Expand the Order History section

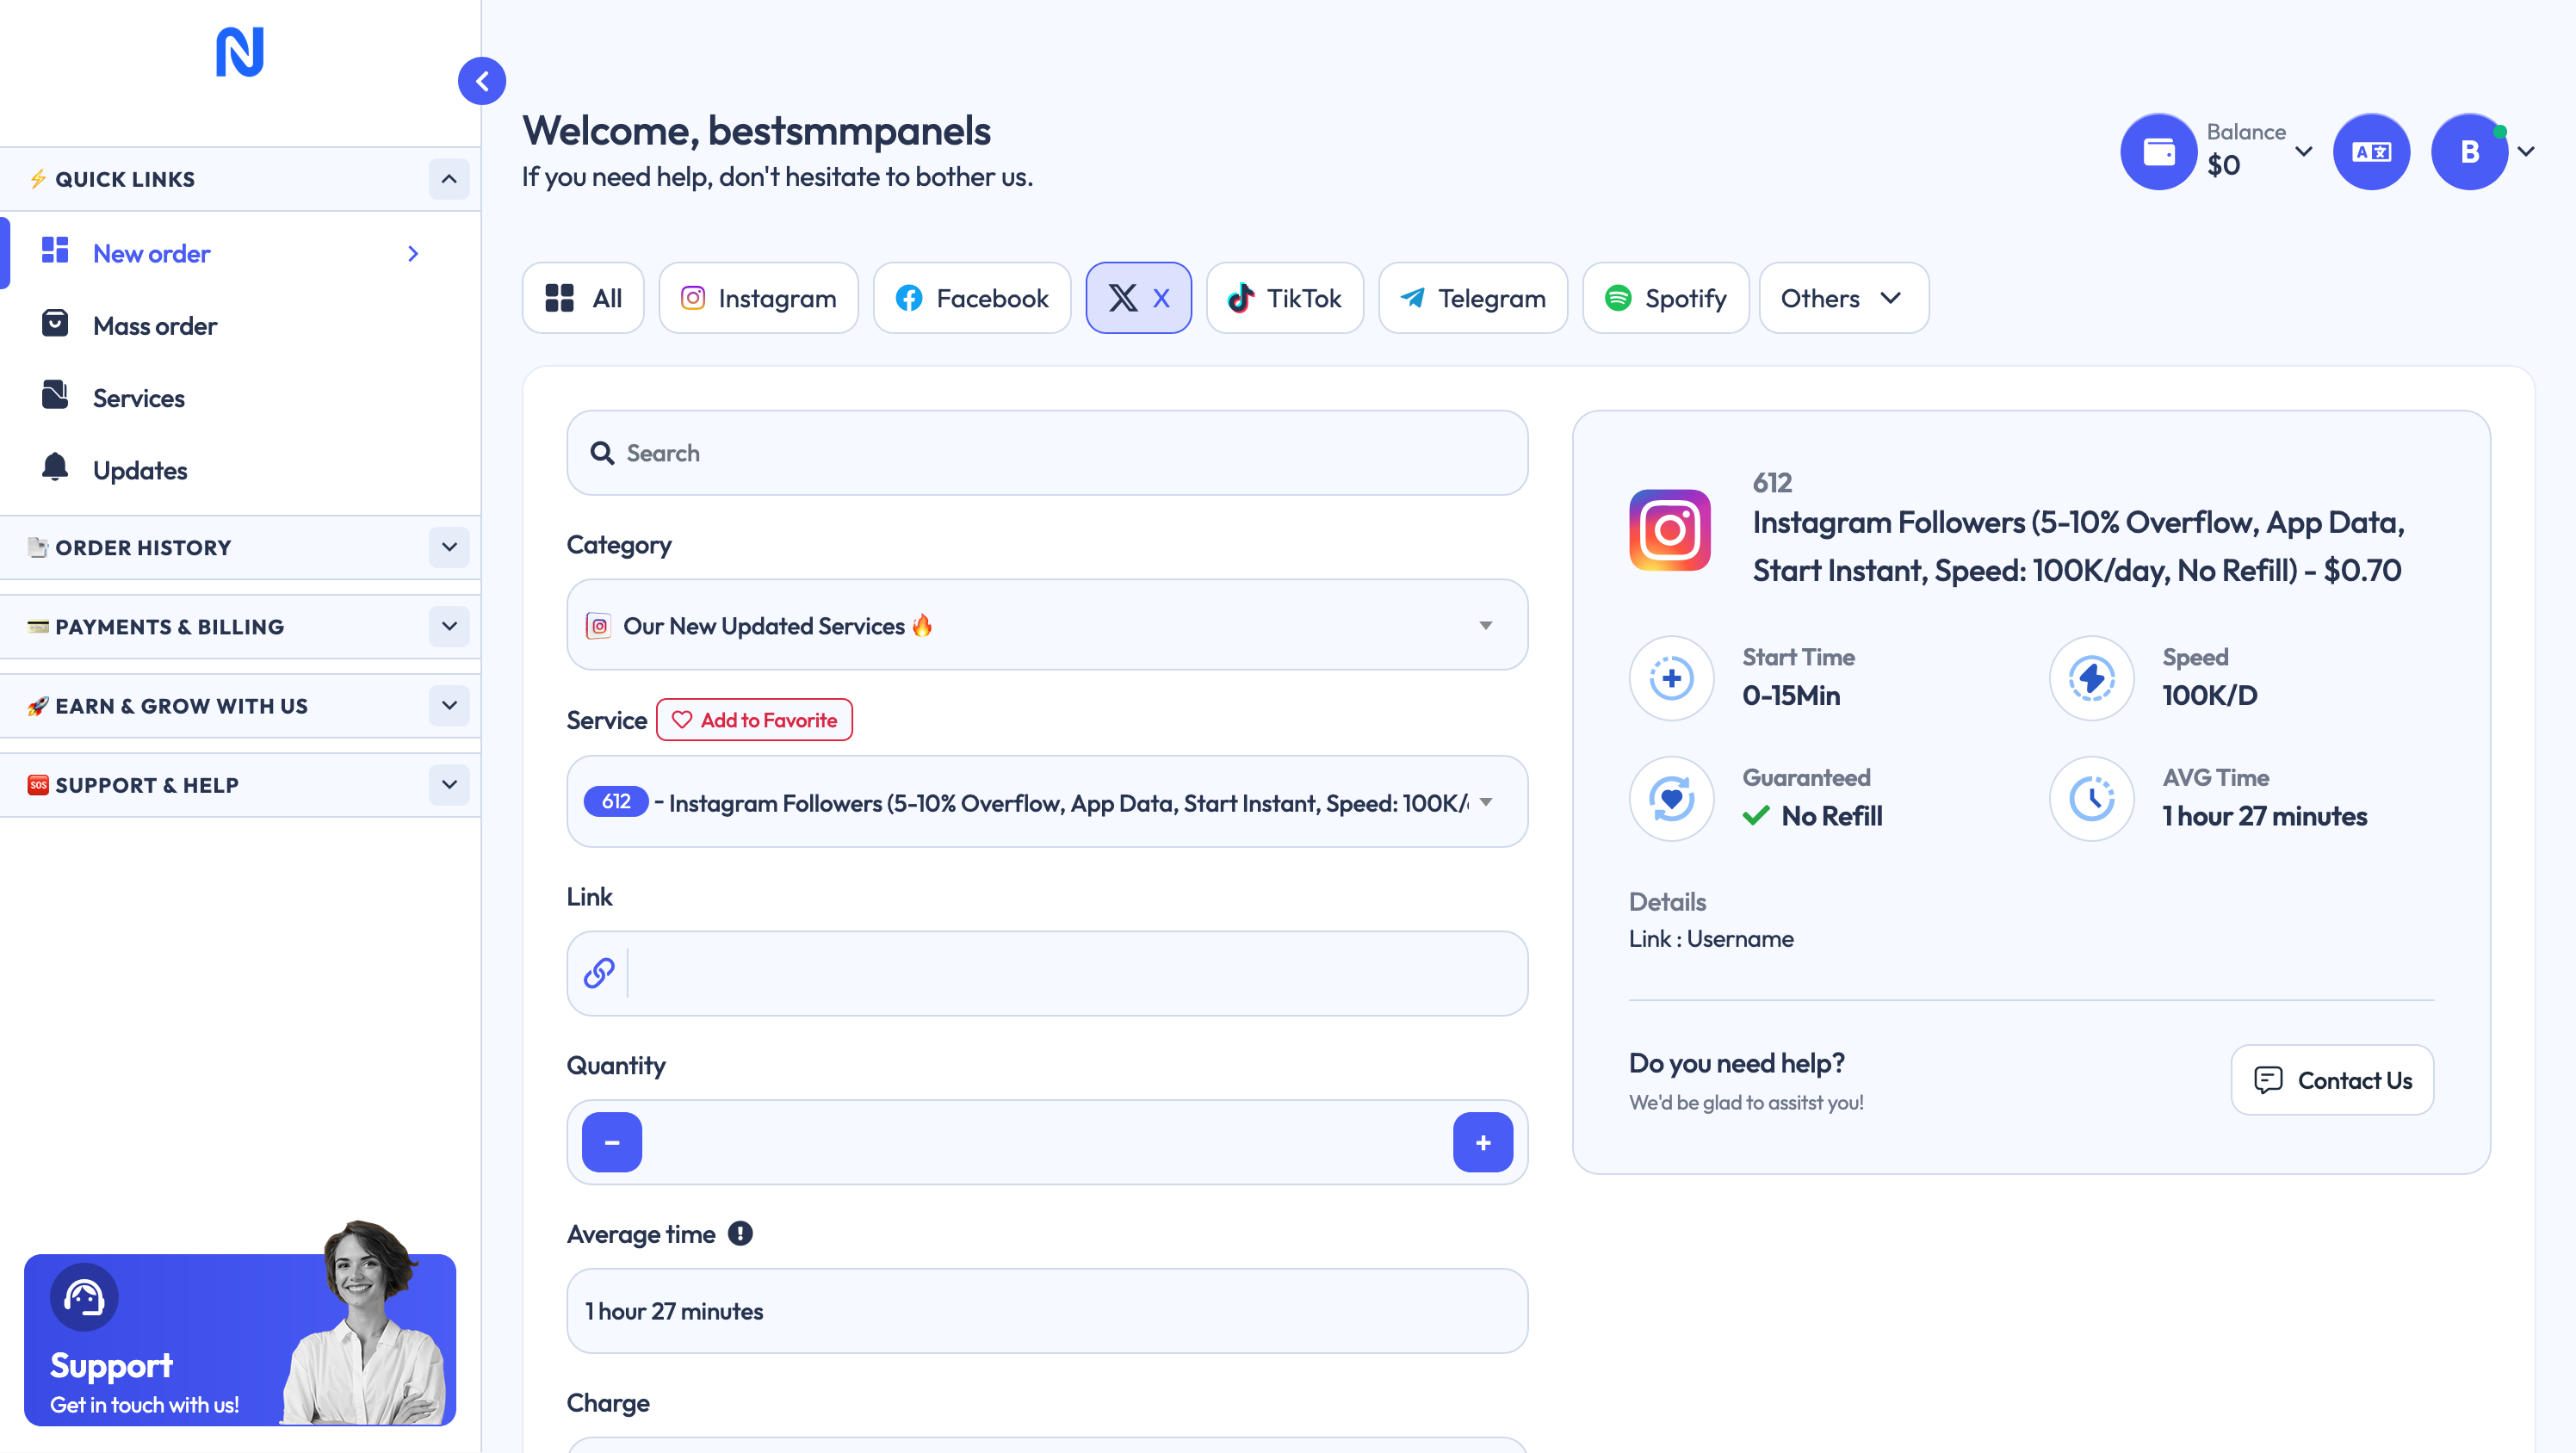(x=449, y=547)
